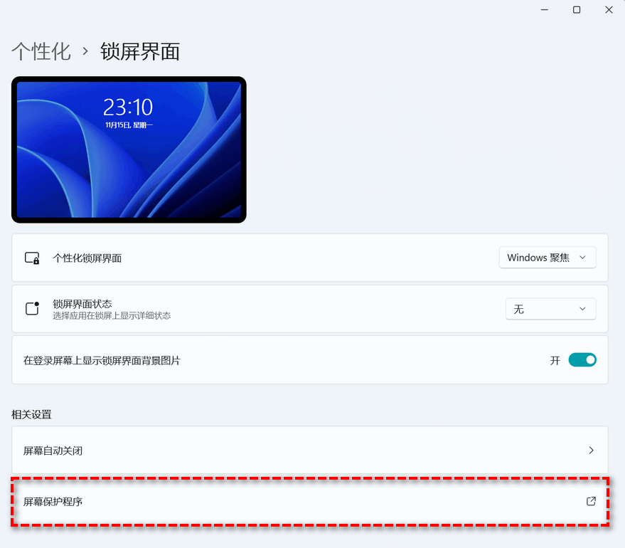Click the 锁屏界面 breadcrumb title
Screen dimensions: 625x548
coord(140,51)
